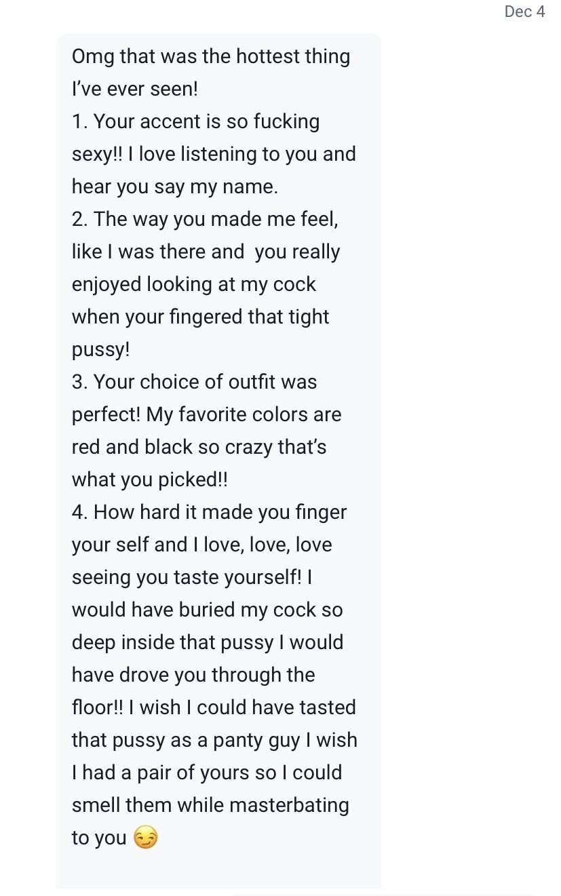Click the number 3 list marker
The width and height of the screenshot is (561, 896).
point(80,383)
